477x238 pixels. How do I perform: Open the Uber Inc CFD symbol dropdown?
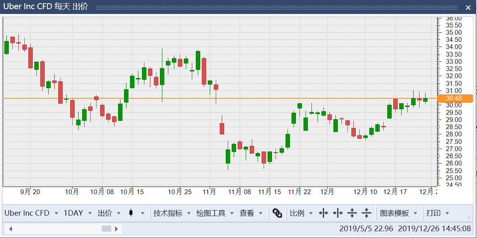tap(56, 213)
